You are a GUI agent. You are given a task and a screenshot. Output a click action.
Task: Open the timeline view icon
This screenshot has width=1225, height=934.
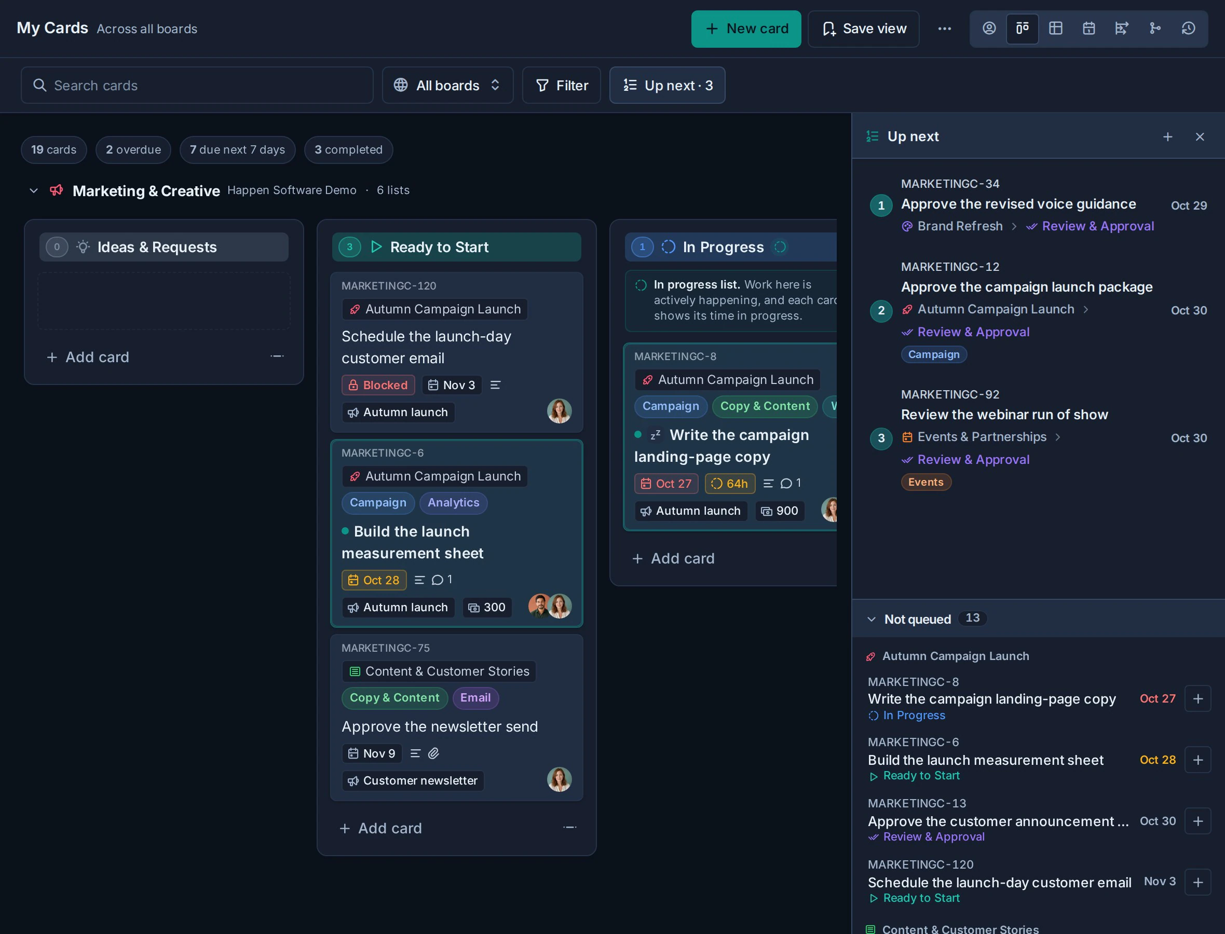coord(1122,29)
